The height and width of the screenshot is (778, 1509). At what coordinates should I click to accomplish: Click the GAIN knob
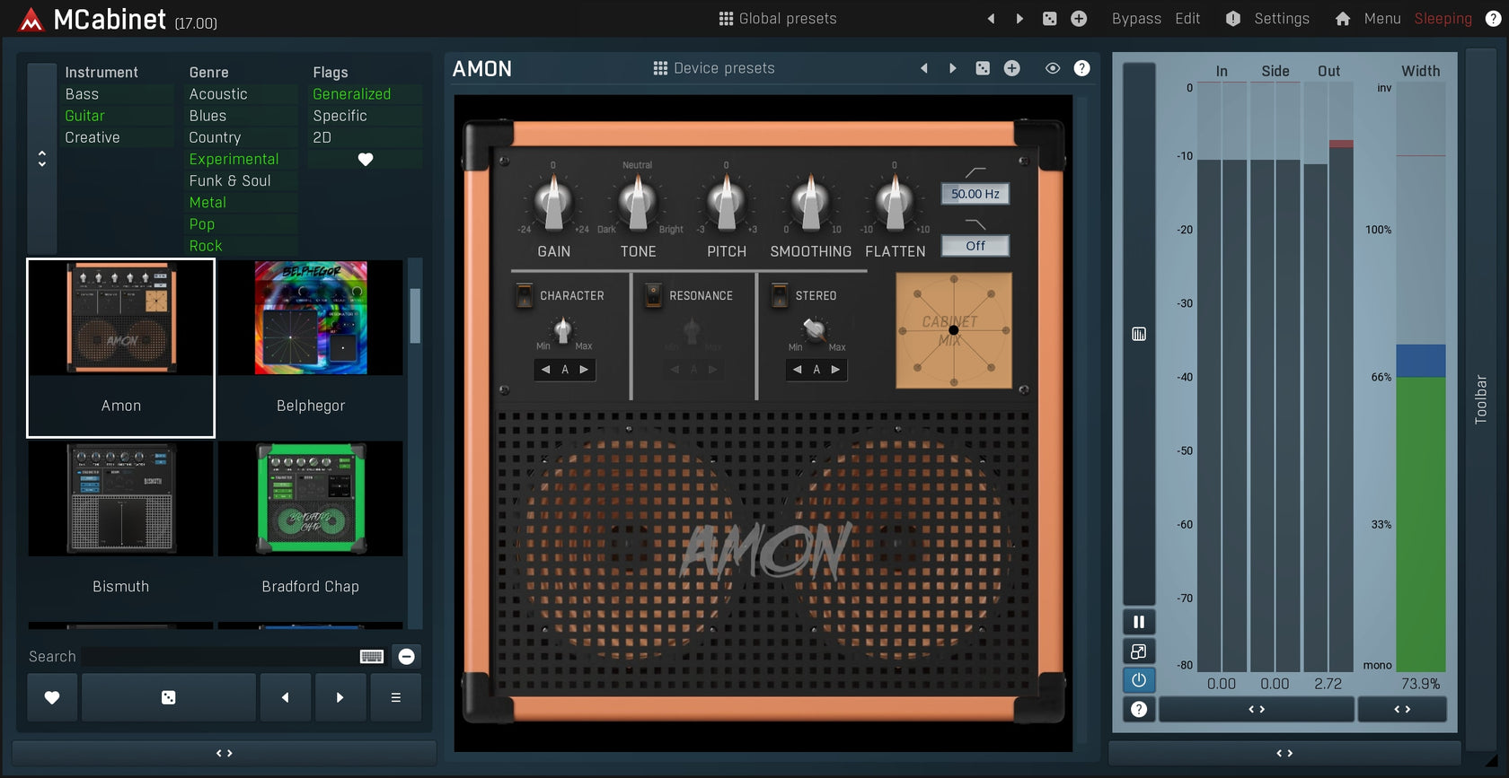point(553,202)
